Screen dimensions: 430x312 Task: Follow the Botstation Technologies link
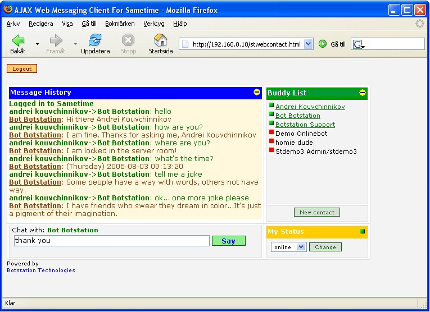(41, 270)
